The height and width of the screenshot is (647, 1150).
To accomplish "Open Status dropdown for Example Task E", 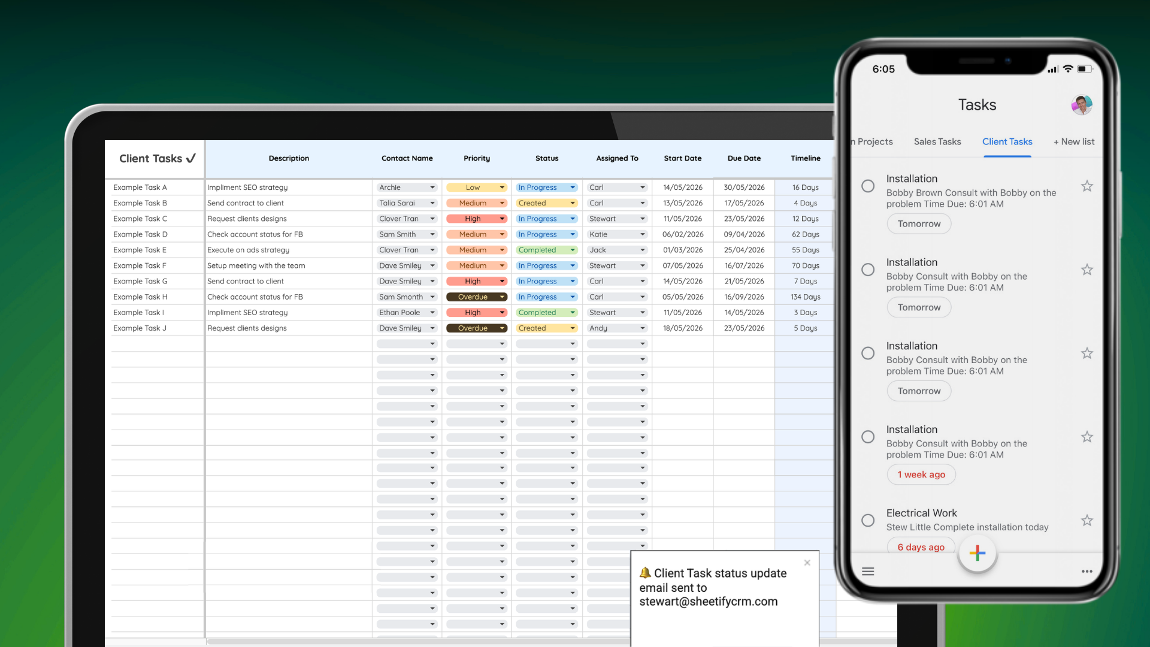I will pos(547,250).
